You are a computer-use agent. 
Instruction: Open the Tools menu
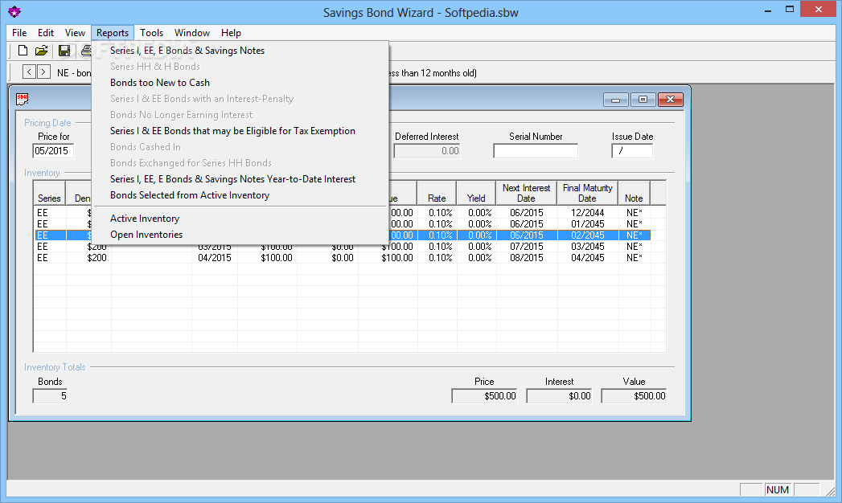pos(151,33)
